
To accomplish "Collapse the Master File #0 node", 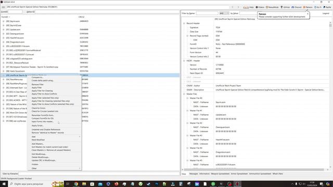I will coord(187,98).
